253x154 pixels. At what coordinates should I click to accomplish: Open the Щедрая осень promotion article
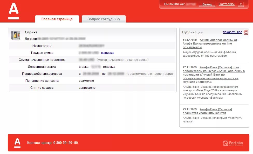point(210,43)
